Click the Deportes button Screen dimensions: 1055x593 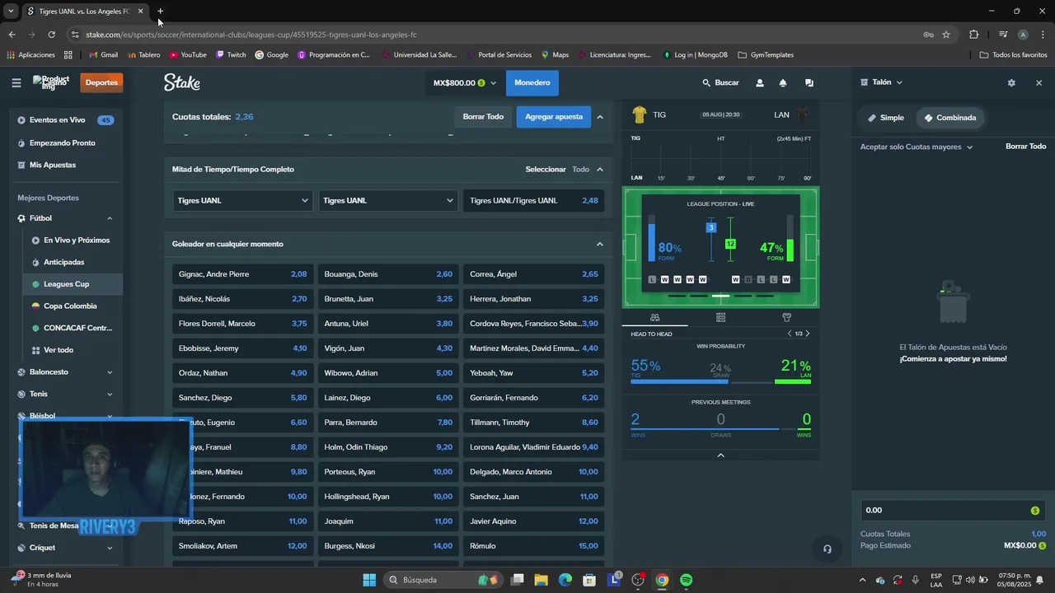pos(101,82)
